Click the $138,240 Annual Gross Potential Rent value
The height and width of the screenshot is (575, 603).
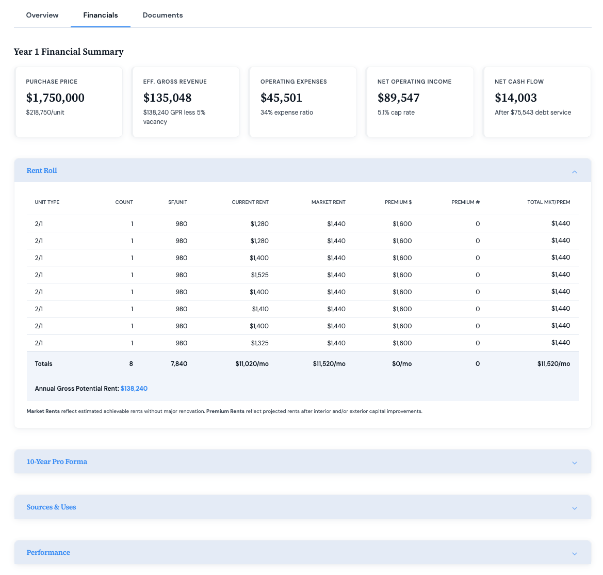tap(134, 388)
